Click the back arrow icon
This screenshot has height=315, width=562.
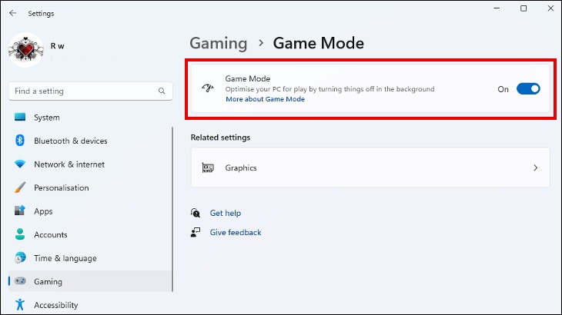click(x=13, y=13)
